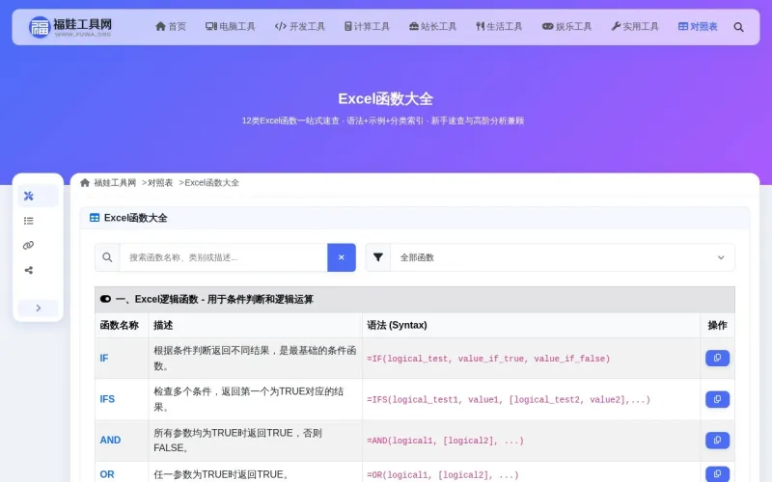Click the search icon beside the function search box
Image resolution: width=772 pixels, height=482 pixels.
107,257
